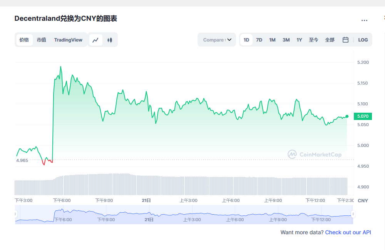Open the Compare dropdown
Viewport: 385px width, 250px height.
217,40
